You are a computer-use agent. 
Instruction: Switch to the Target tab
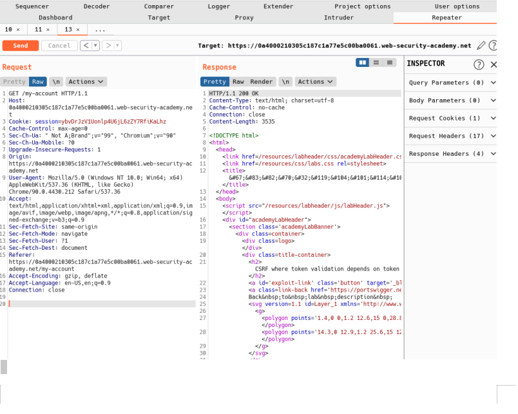159,17
